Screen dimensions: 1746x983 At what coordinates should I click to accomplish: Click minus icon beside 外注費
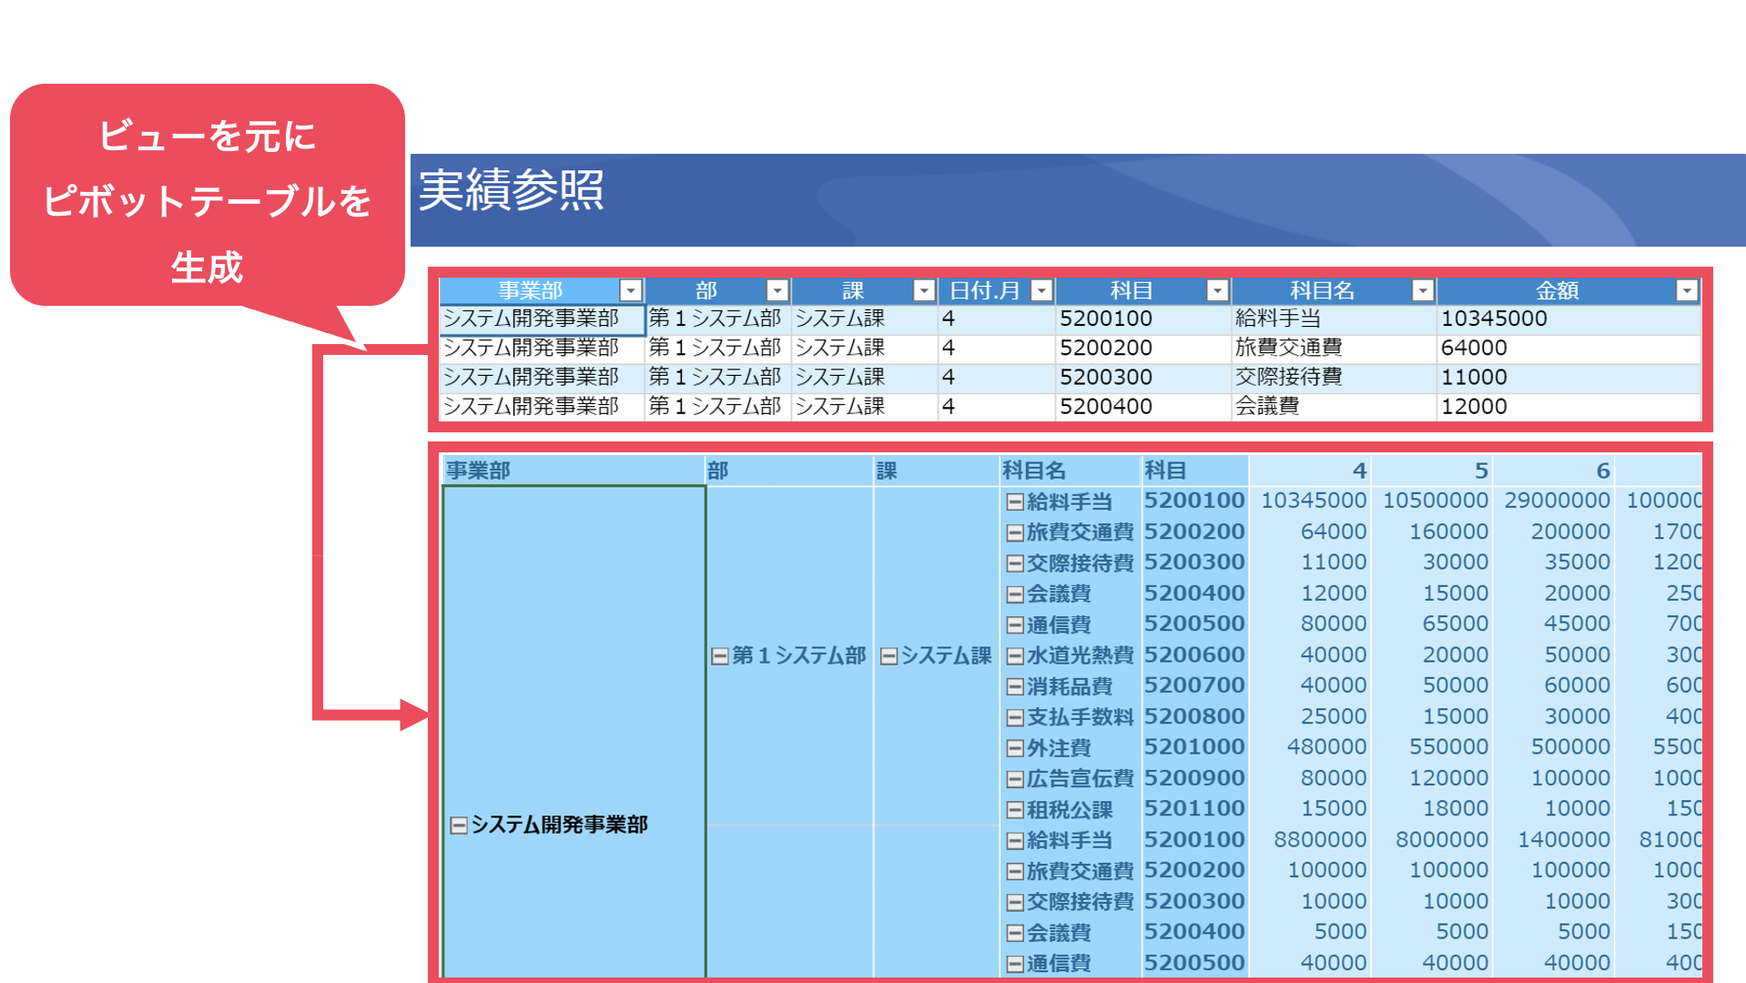pyautogui.click(x=1014, y=749)
